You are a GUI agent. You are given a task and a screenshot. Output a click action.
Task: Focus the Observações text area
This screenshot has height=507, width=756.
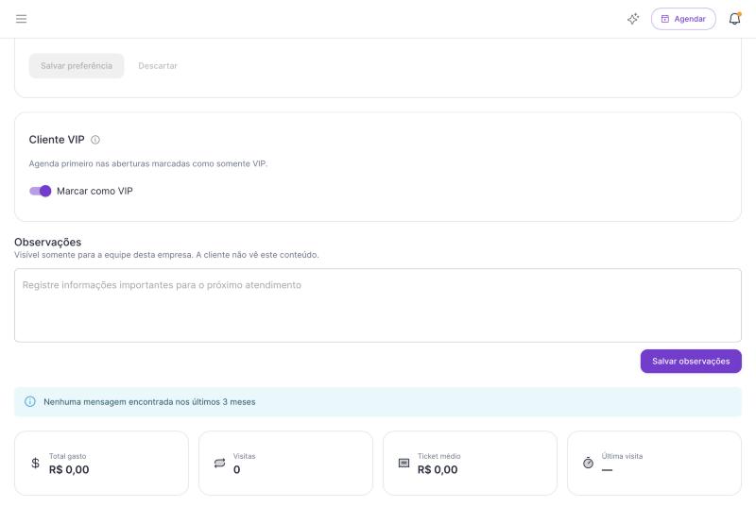click(377, 305)
